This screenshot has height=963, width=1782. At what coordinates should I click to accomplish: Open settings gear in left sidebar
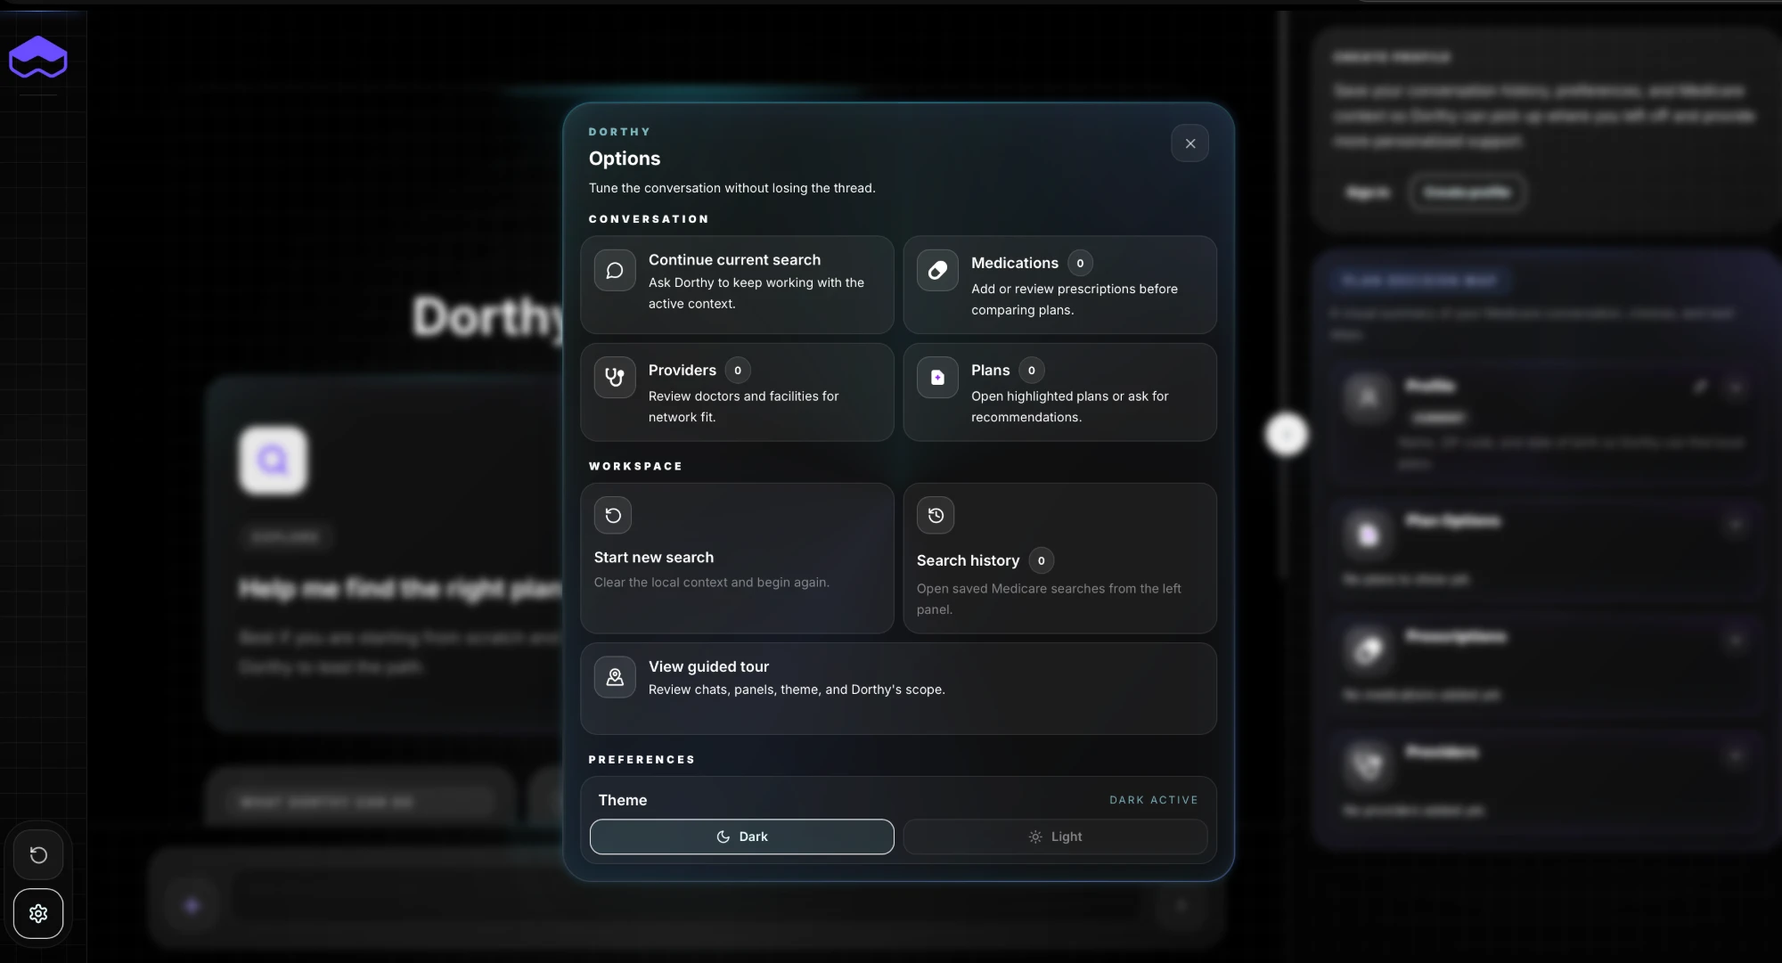coord(38,913)
